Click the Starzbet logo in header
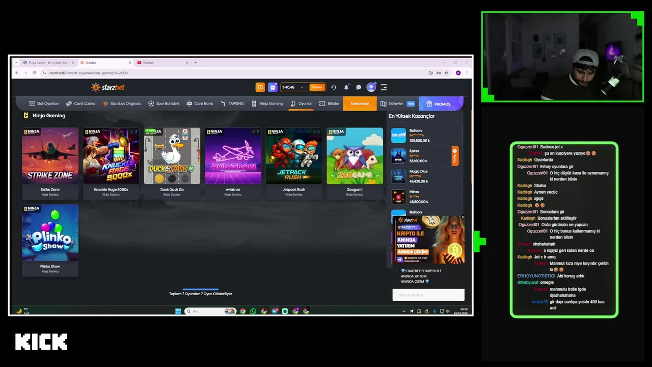This screenshot has width=652, height=367. pos(107,87)
